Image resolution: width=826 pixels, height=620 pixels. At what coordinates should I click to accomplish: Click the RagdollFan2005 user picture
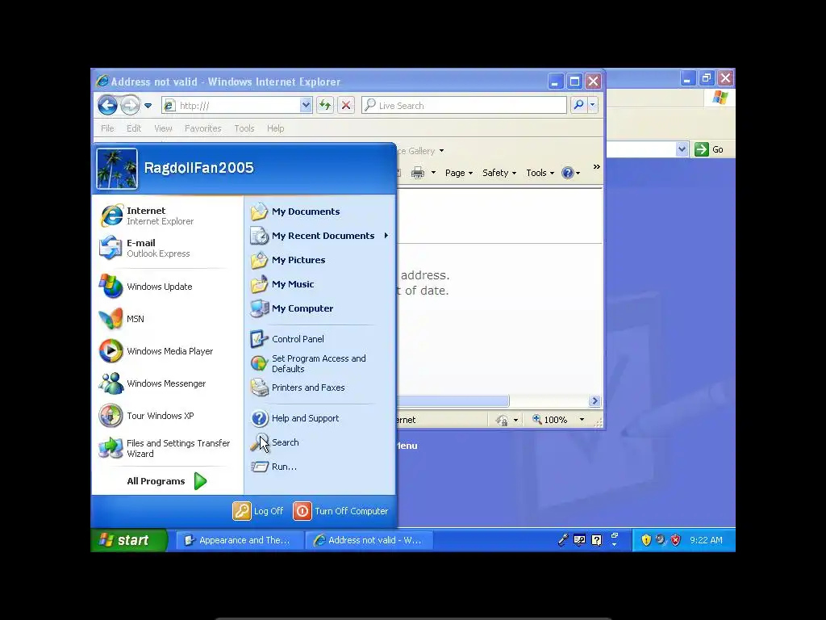[117, 169]
